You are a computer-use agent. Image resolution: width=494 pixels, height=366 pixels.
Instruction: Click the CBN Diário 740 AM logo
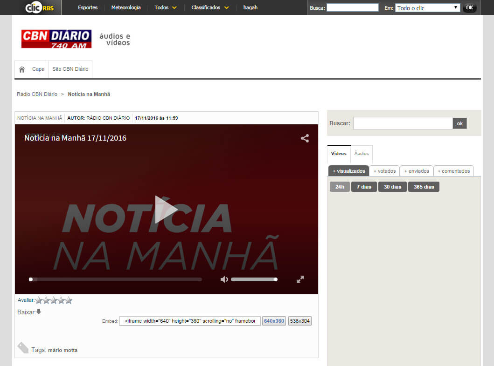click(56, 39)
